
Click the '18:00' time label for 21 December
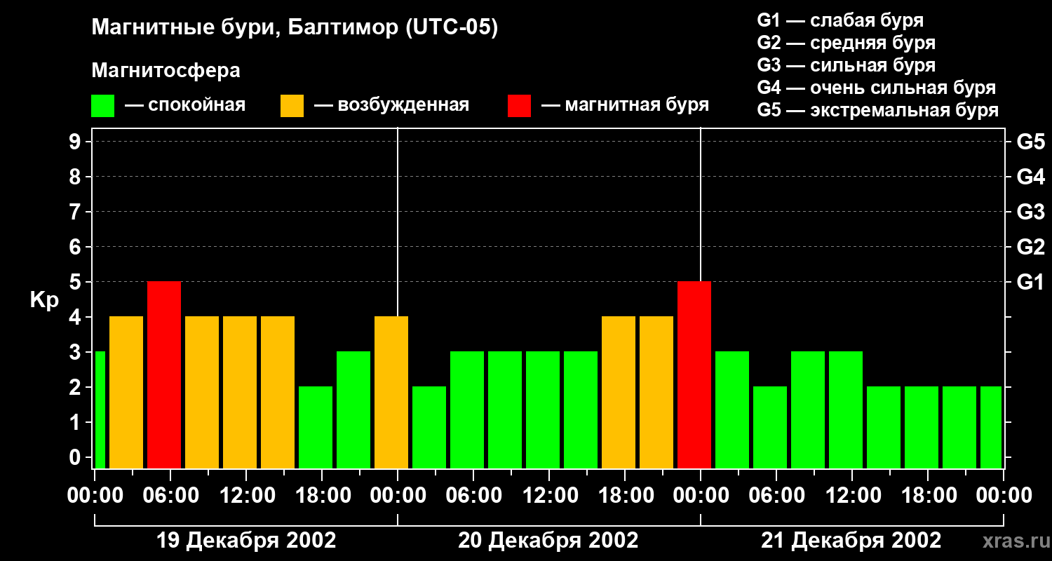point(928,496)
